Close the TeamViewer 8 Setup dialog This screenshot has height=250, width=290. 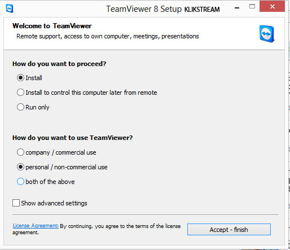[272, 7]
